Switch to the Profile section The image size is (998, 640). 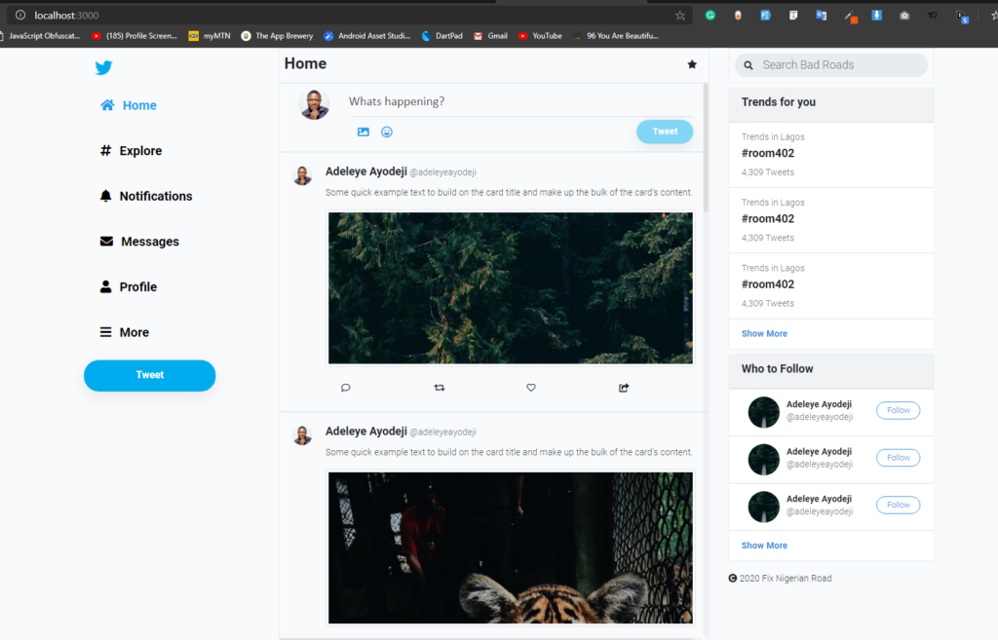(x=130, y=286)
